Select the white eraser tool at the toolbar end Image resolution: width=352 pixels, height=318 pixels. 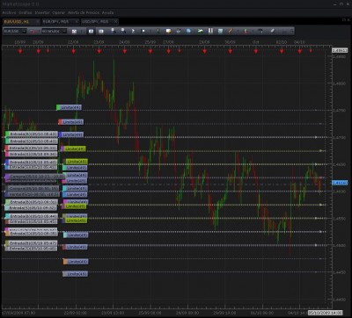(273, 31)
